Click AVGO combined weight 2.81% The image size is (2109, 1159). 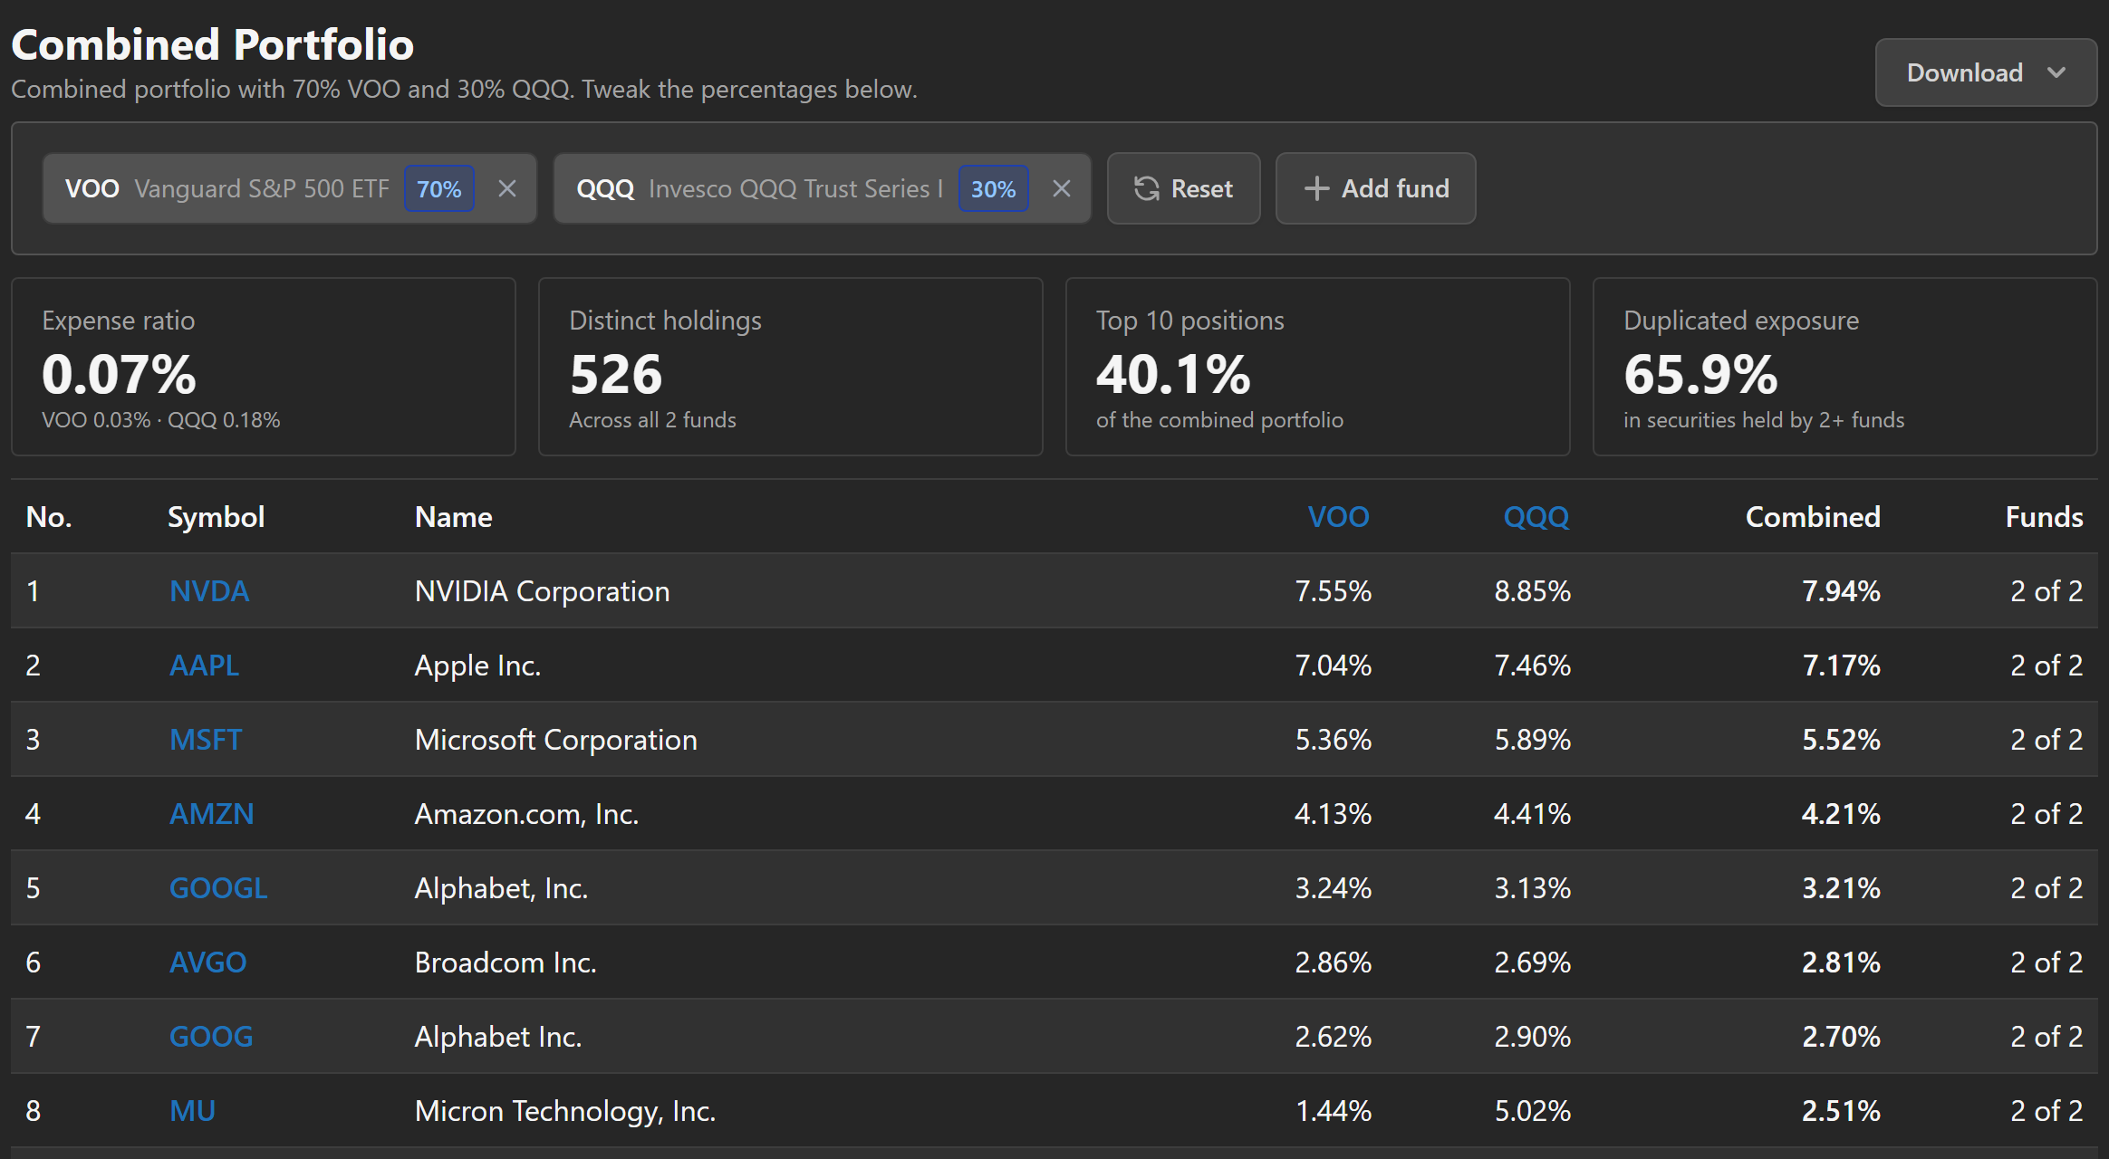coord(1841,963)
